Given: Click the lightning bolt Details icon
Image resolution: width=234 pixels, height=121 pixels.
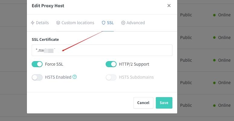Looking at the screenshot, I should tap(33, 23).
